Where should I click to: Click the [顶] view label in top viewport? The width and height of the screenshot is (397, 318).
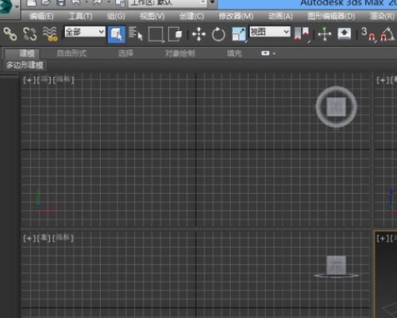pos(44,80)
